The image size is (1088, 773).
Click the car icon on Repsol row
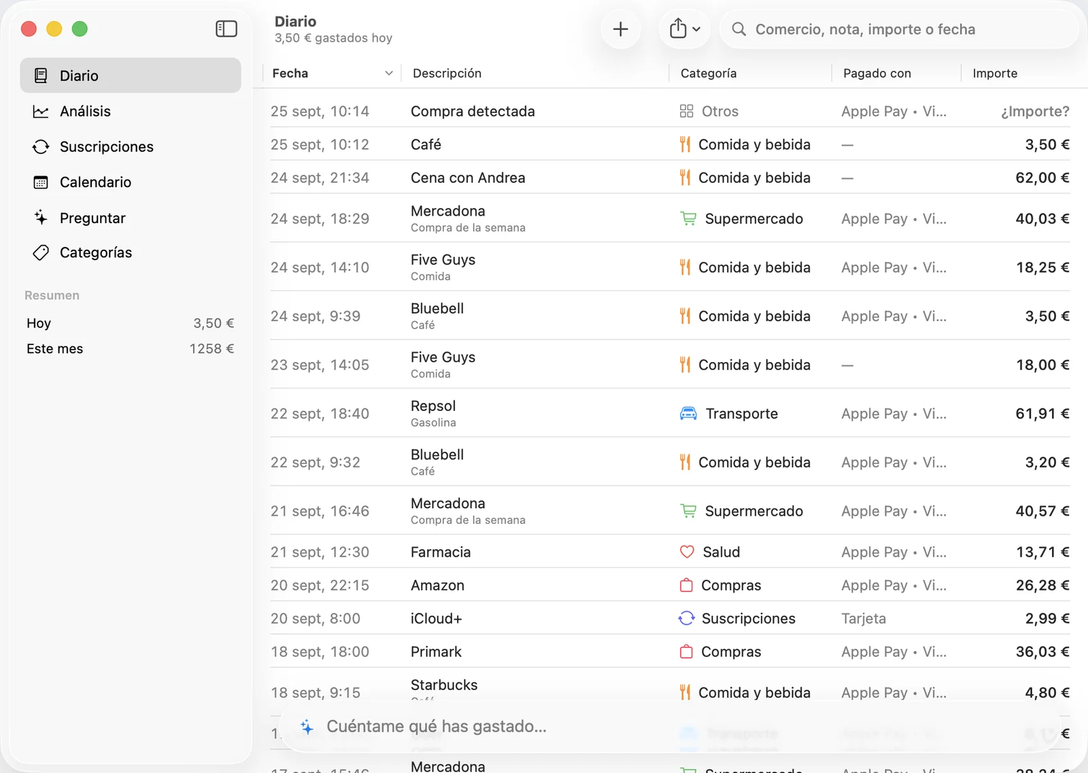[x=688, y=414]
